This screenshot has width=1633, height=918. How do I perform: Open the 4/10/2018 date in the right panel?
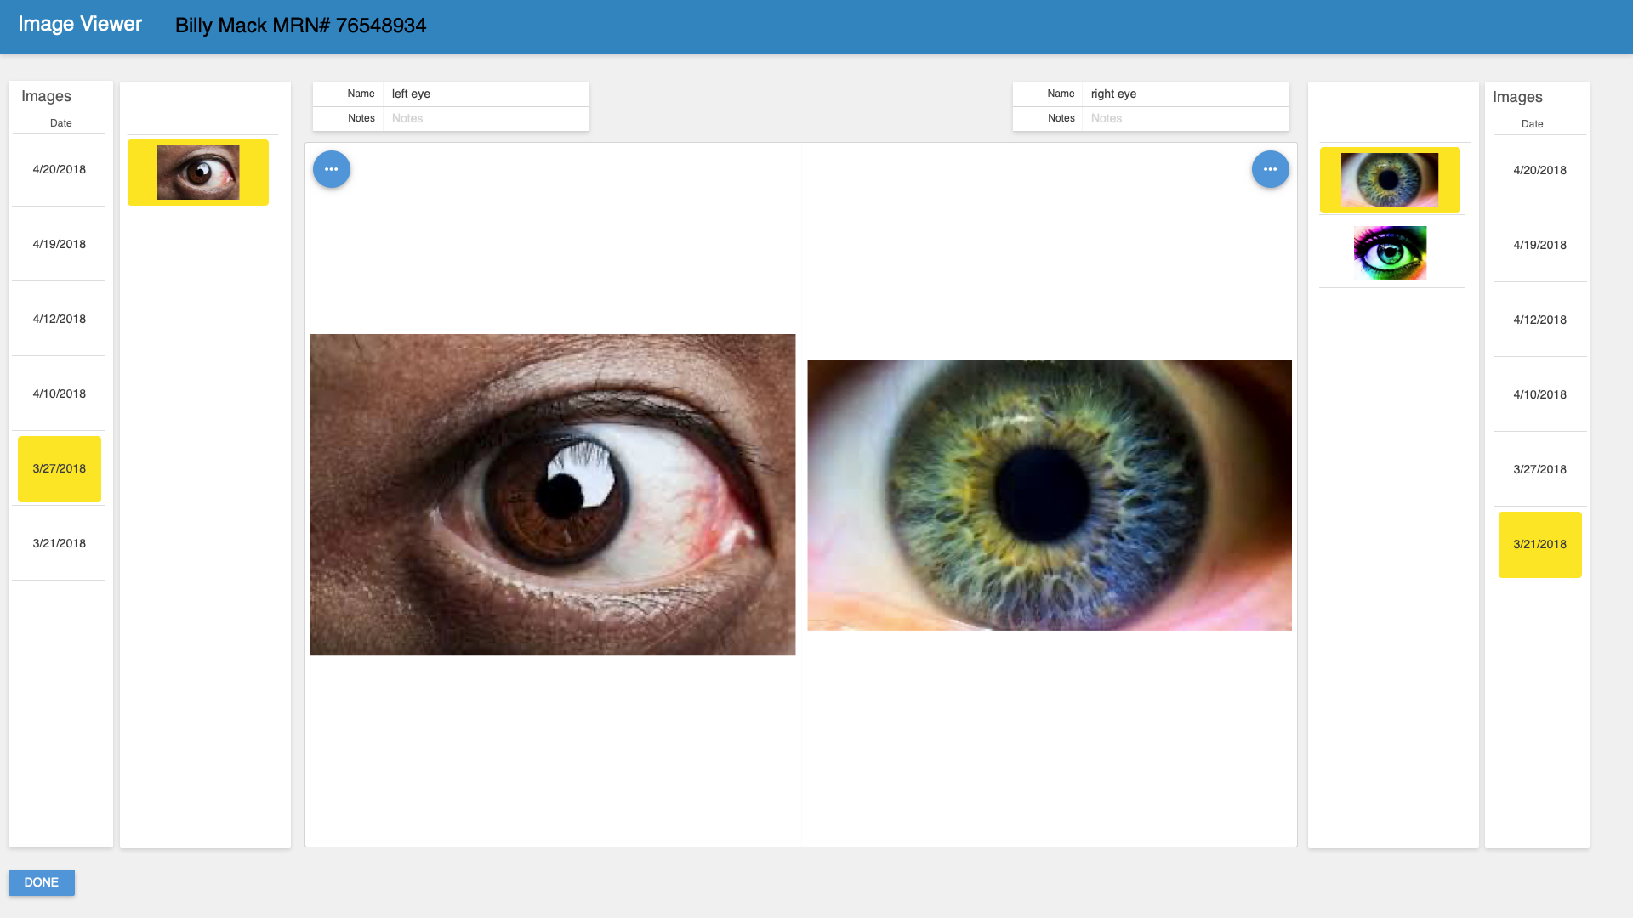pyautogui.click(x=1539, y=394)
